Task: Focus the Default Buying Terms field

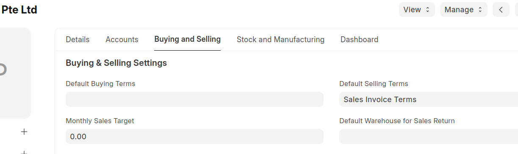Action: pyautogui.click(x=194, y=100)
